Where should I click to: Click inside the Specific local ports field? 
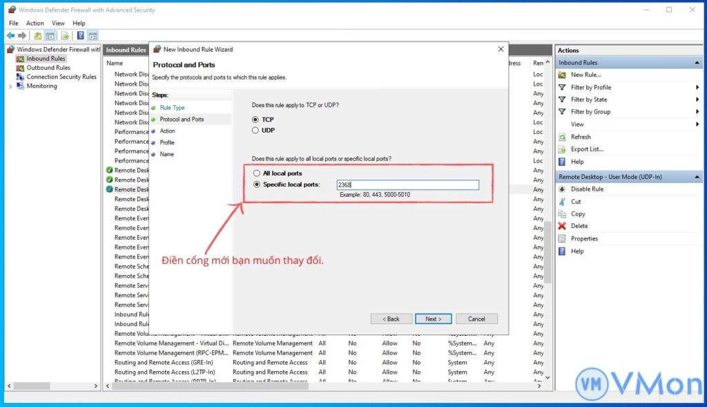pos(407,184)
